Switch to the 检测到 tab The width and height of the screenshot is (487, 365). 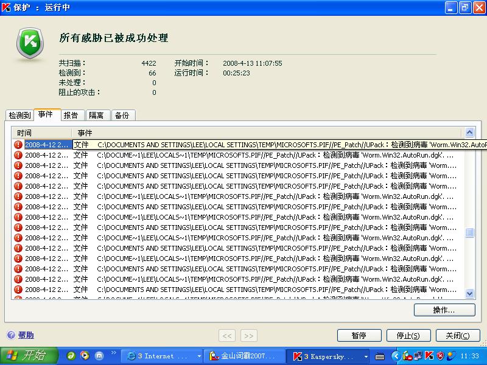[19, 115]
